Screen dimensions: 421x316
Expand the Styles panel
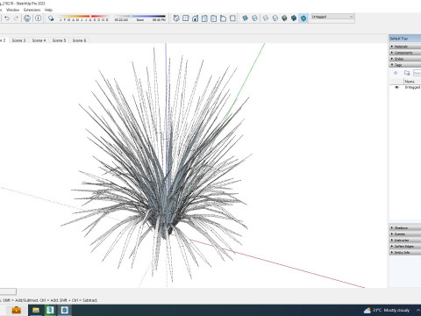tap(405, 59)
